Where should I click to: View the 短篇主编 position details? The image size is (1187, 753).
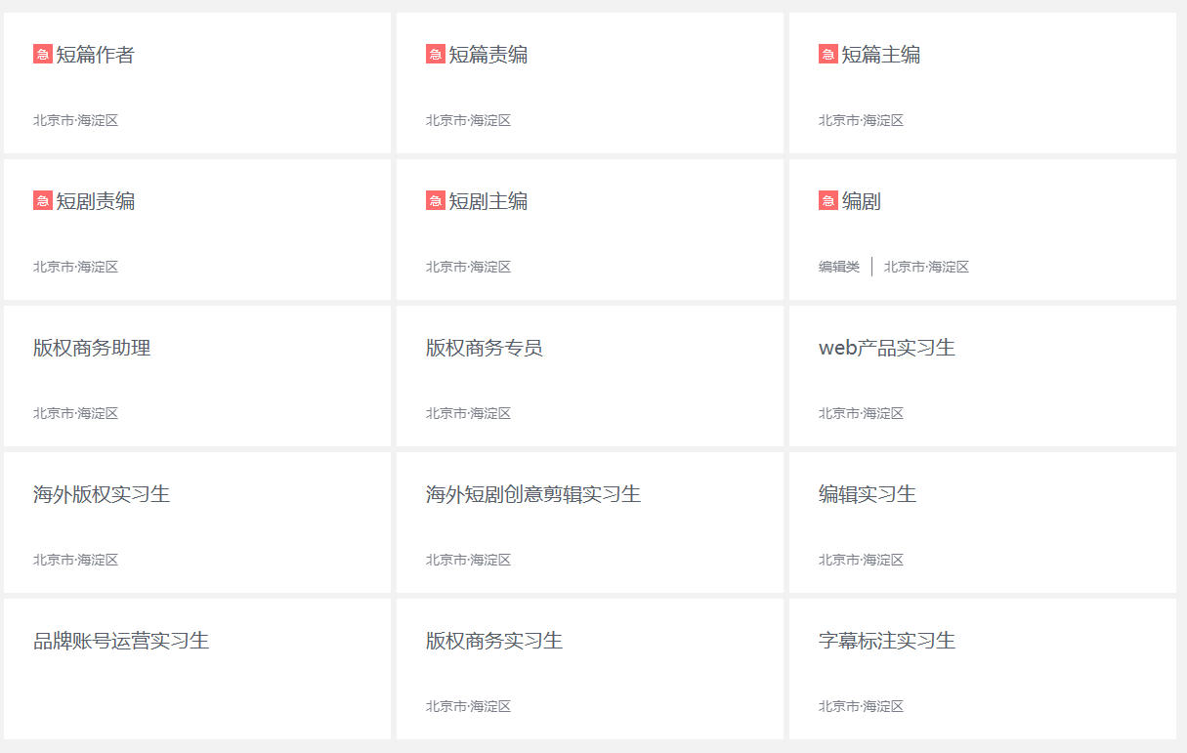tap(880, 55)
